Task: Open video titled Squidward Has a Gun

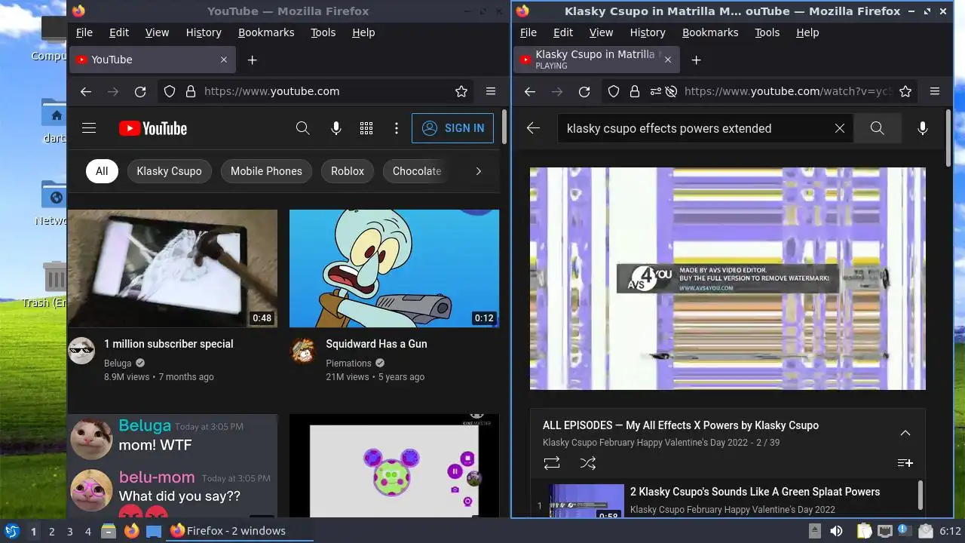Action: (x=376, y=344)
